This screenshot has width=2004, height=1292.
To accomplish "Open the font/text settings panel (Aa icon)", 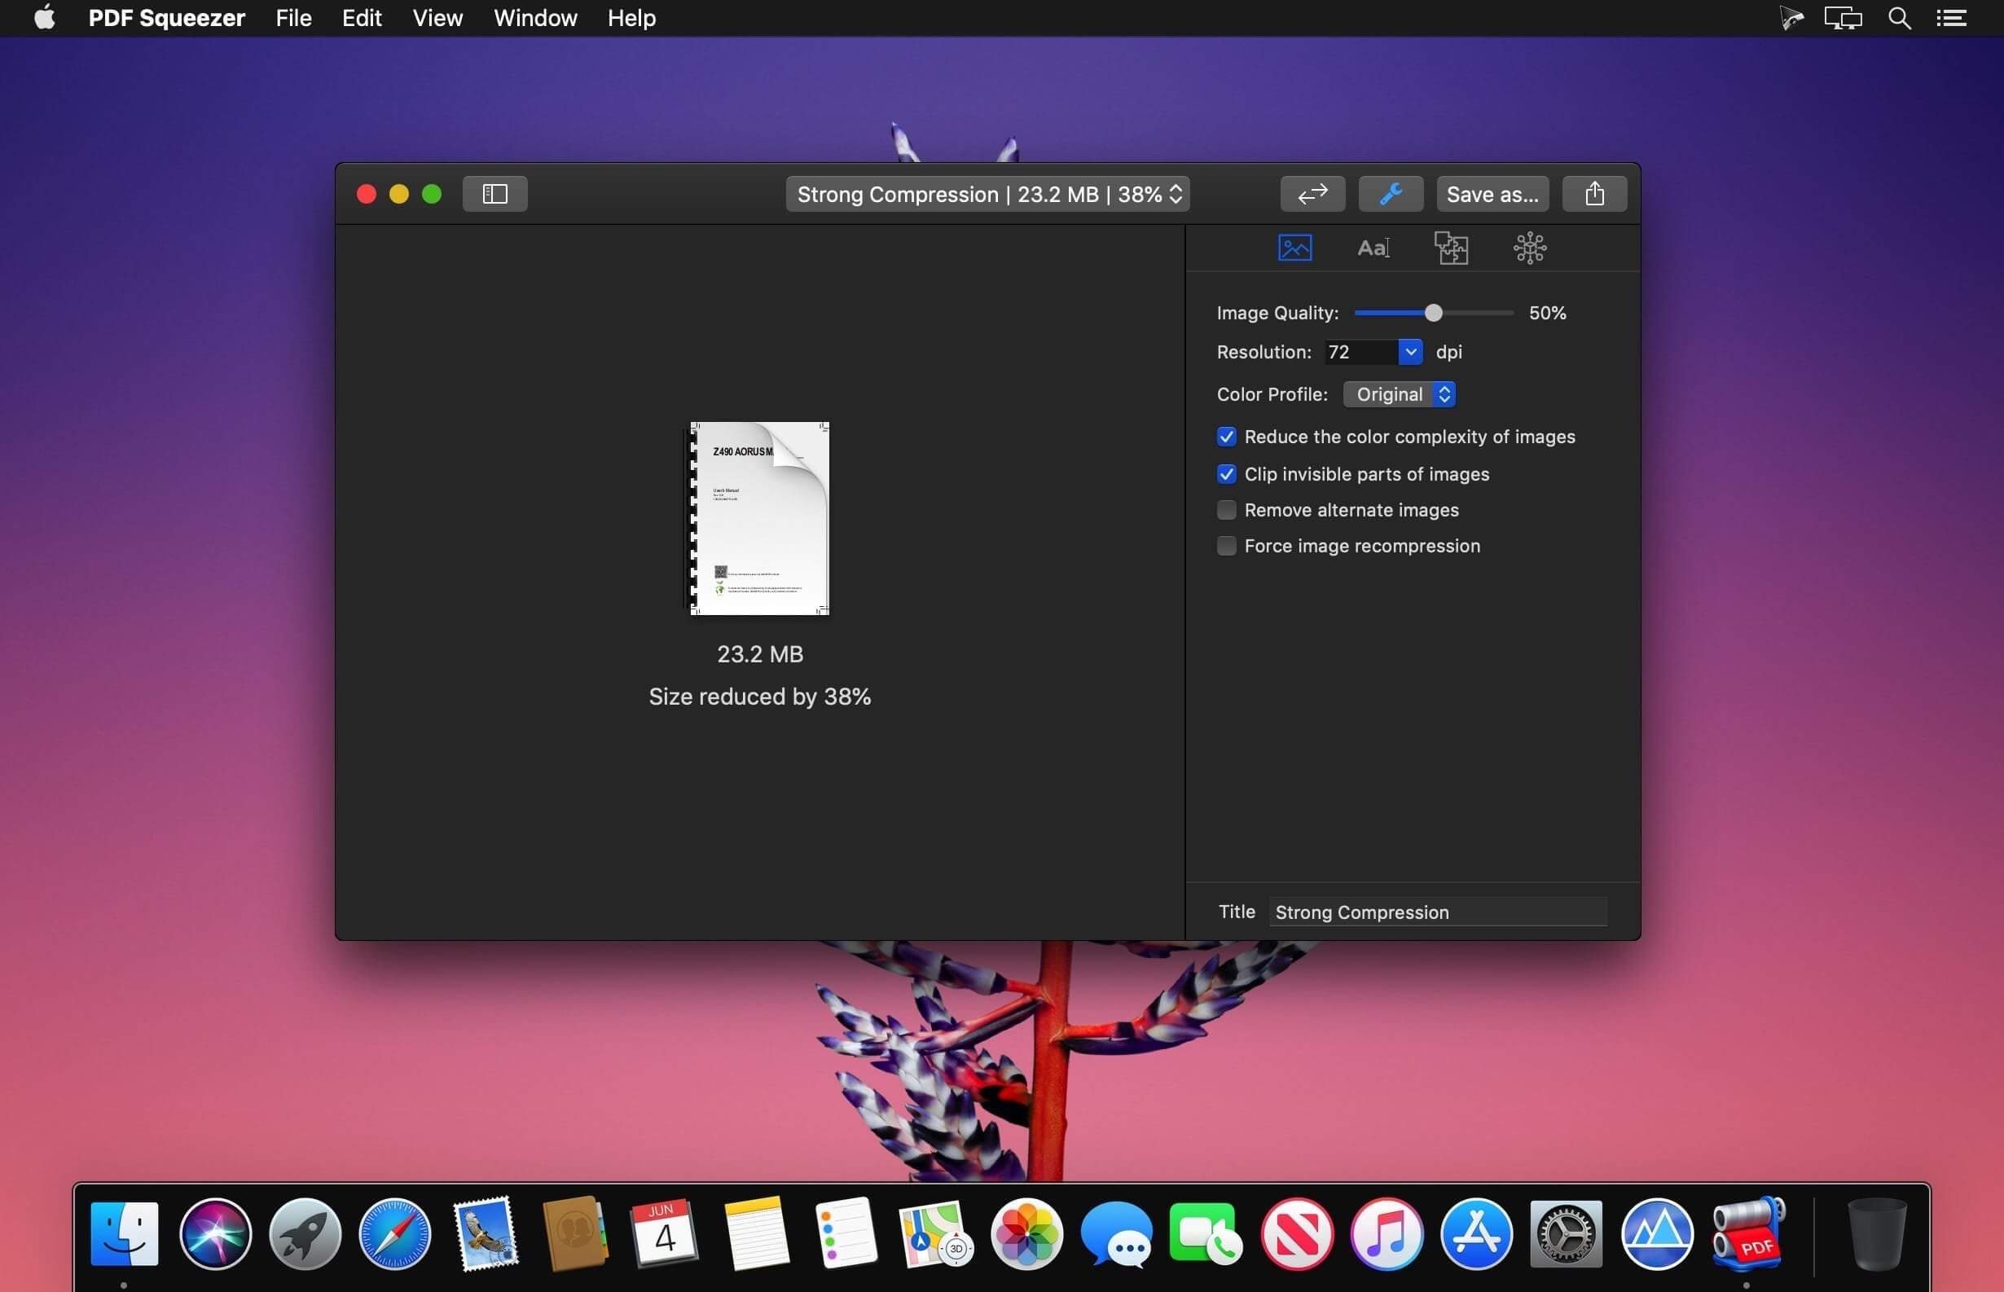I will tap(1373, 247).
